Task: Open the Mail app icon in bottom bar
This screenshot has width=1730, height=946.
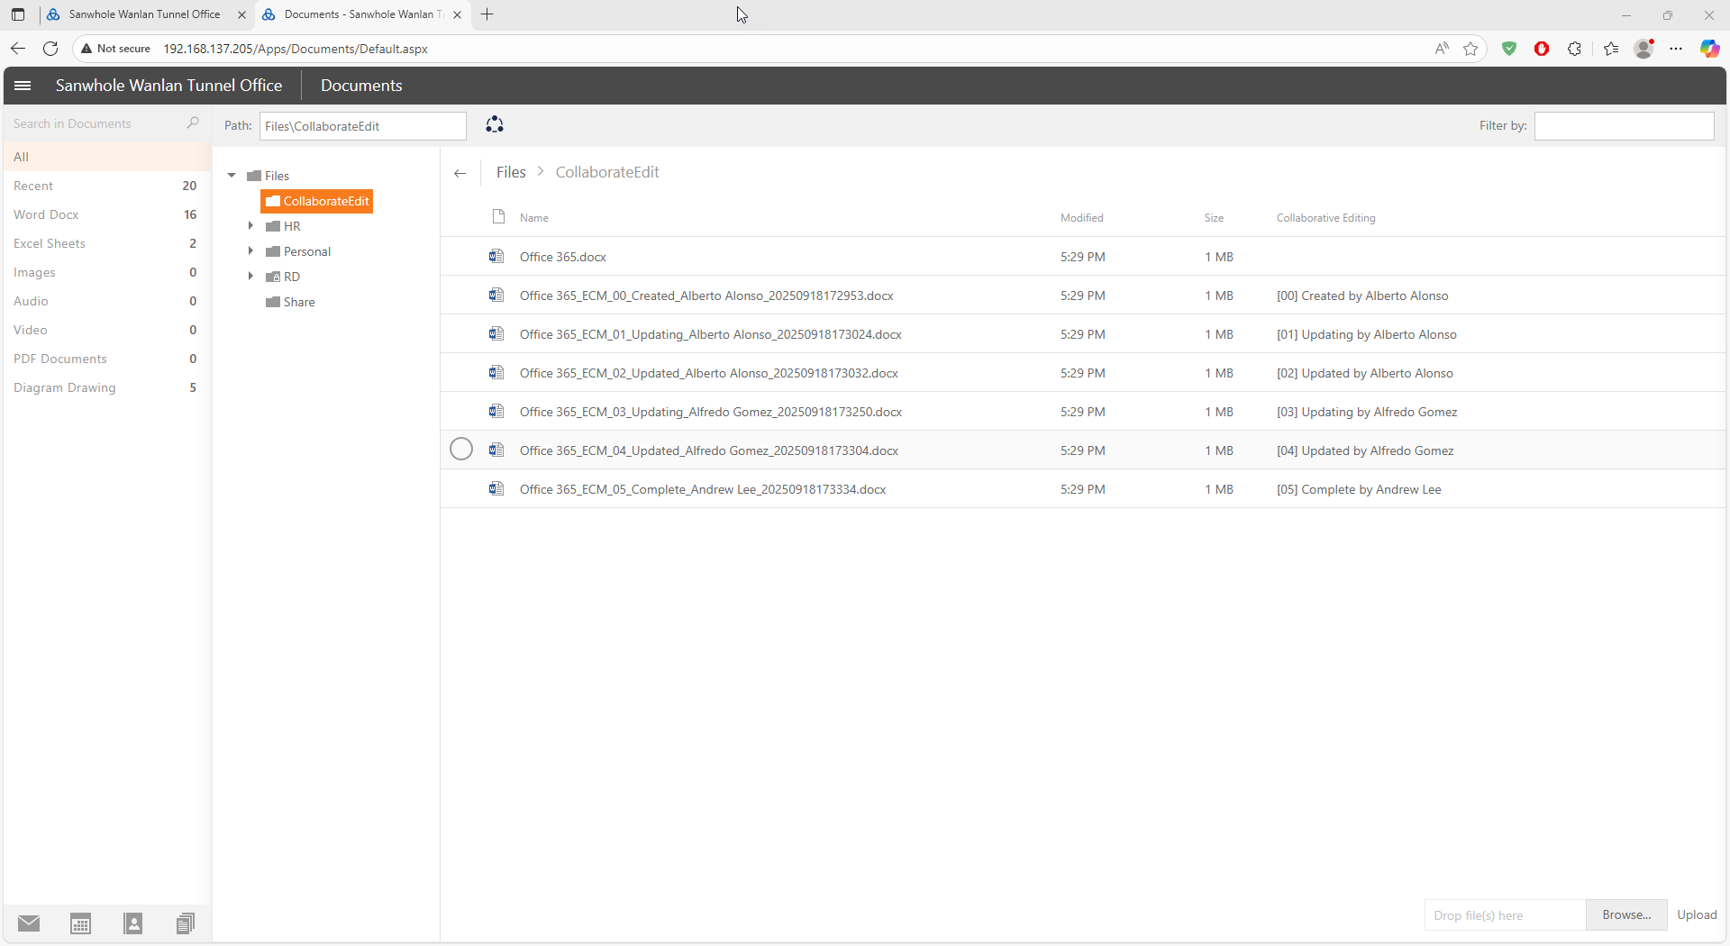Action: pos(29,923)
